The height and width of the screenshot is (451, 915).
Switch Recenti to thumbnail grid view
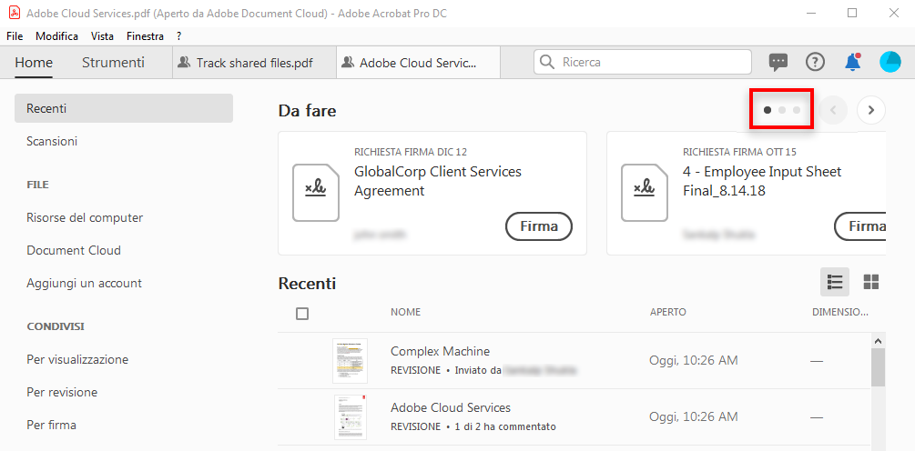coord(871,282)
